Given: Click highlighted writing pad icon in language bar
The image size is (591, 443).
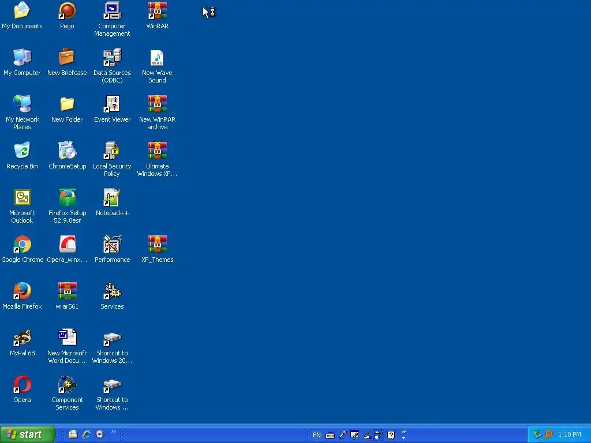Looking at the screenshot, I should click(x=379, y=435).
